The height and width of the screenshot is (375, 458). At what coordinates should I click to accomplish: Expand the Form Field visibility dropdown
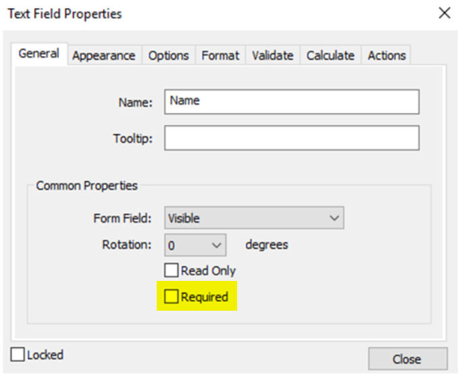tap(254, 219)
